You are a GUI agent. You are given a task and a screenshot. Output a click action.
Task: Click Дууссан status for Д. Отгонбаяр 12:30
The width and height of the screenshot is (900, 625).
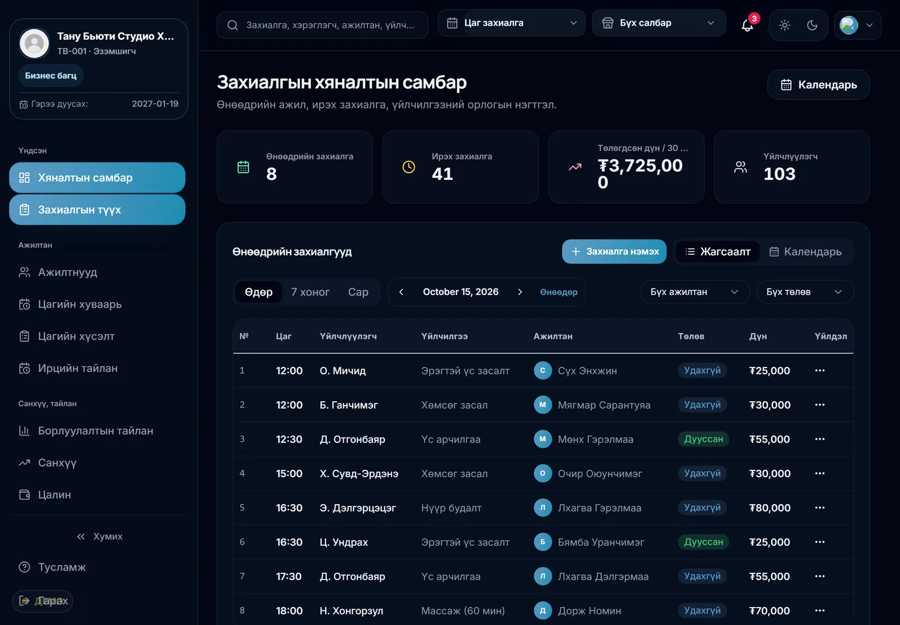[703, 439]
